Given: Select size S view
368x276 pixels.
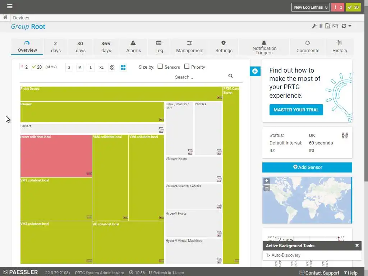Looking at the screenshot, I should 69,68.
